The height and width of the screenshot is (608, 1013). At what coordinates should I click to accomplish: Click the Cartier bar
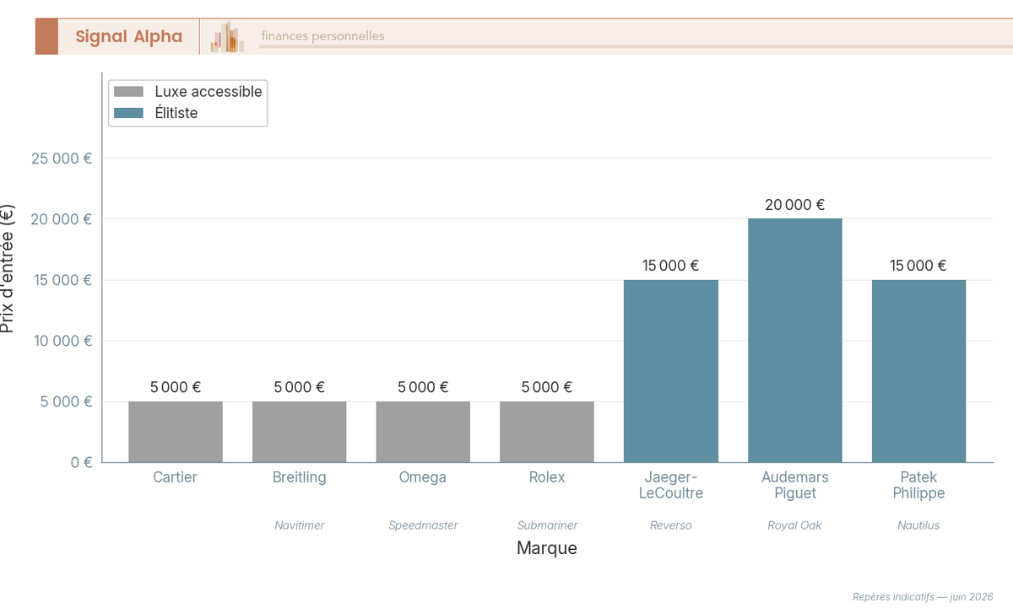(176, 432)
